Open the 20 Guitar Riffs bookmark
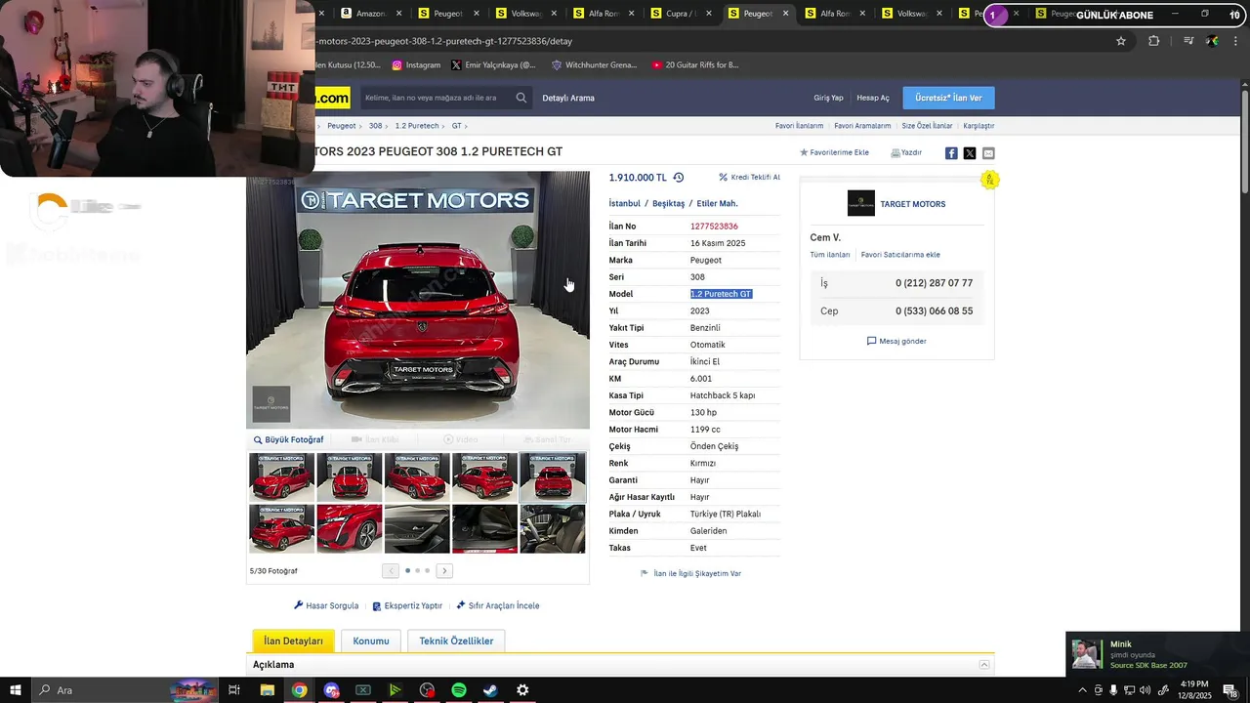The width and height of the screenshot is (1250, 703). pyautogui.click(x=694, y=65)
